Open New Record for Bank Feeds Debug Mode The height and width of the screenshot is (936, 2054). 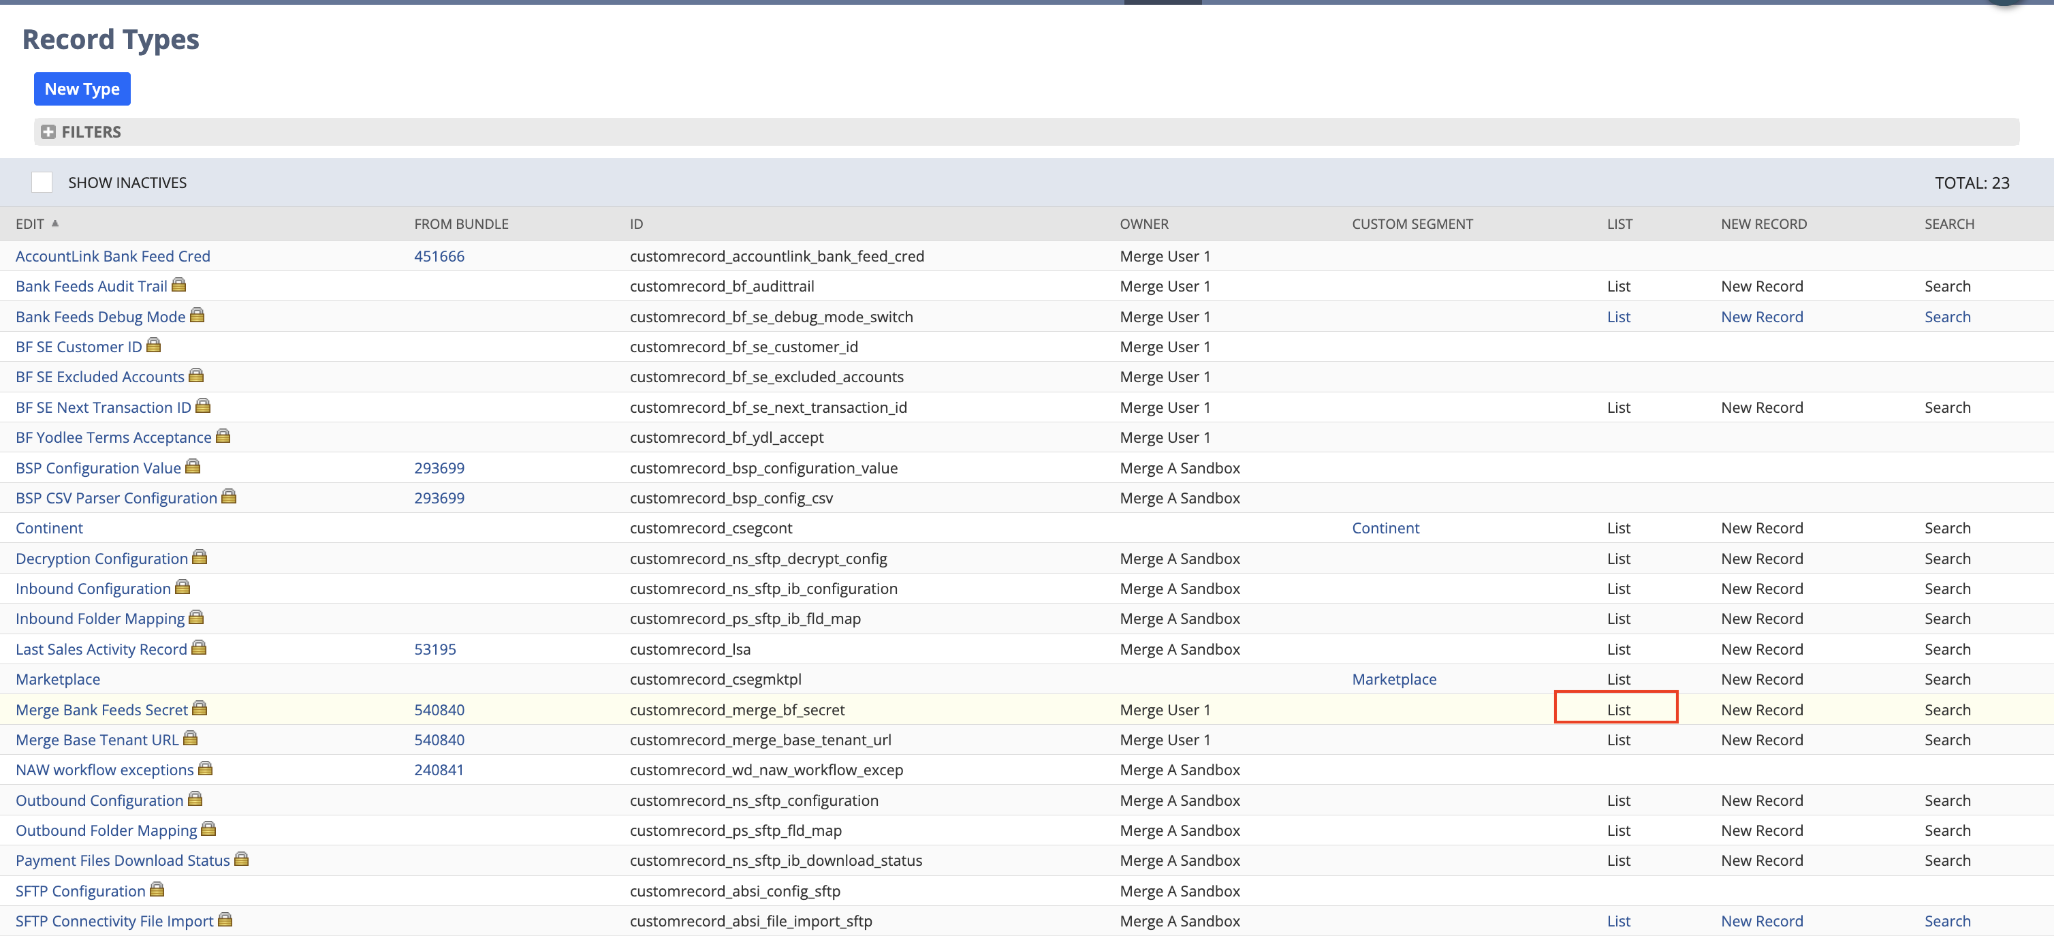(x=1762, y=315)
